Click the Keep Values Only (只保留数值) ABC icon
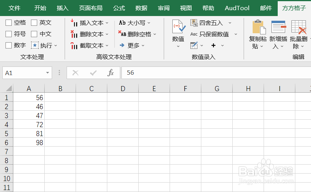 194,34
